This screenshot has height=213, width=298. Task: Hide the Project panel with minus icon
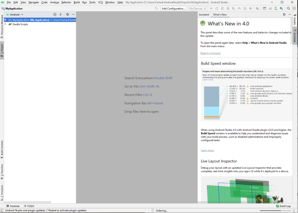[x=73, y=14]
